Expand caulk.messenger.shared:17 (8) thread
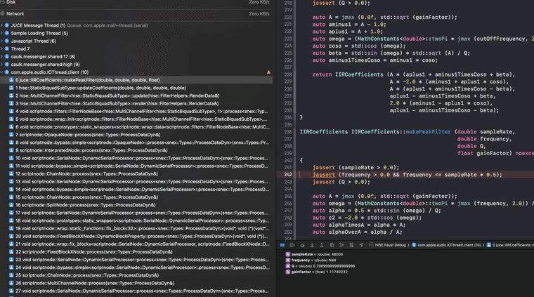Image resolution: width=534 pixels, height=297 pixels. (x=1, y=57)
